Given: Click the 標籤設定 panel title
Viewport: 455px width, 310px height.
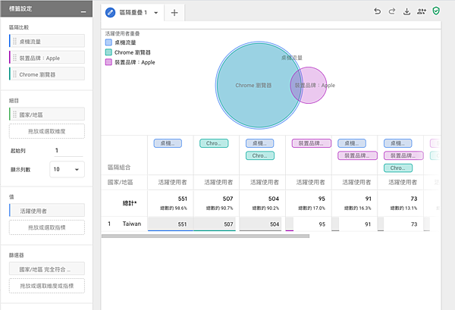Looking at the screenshot, I should 20,8.
